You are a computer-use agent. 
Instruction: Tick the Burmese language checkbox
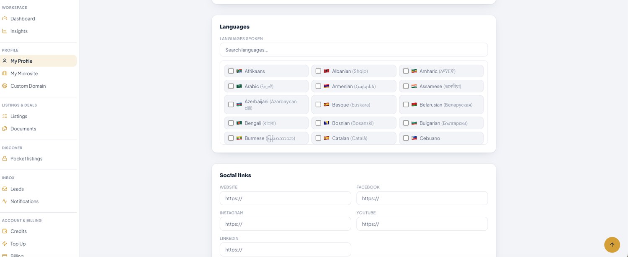pyautogui.click(x=231, y=138)
